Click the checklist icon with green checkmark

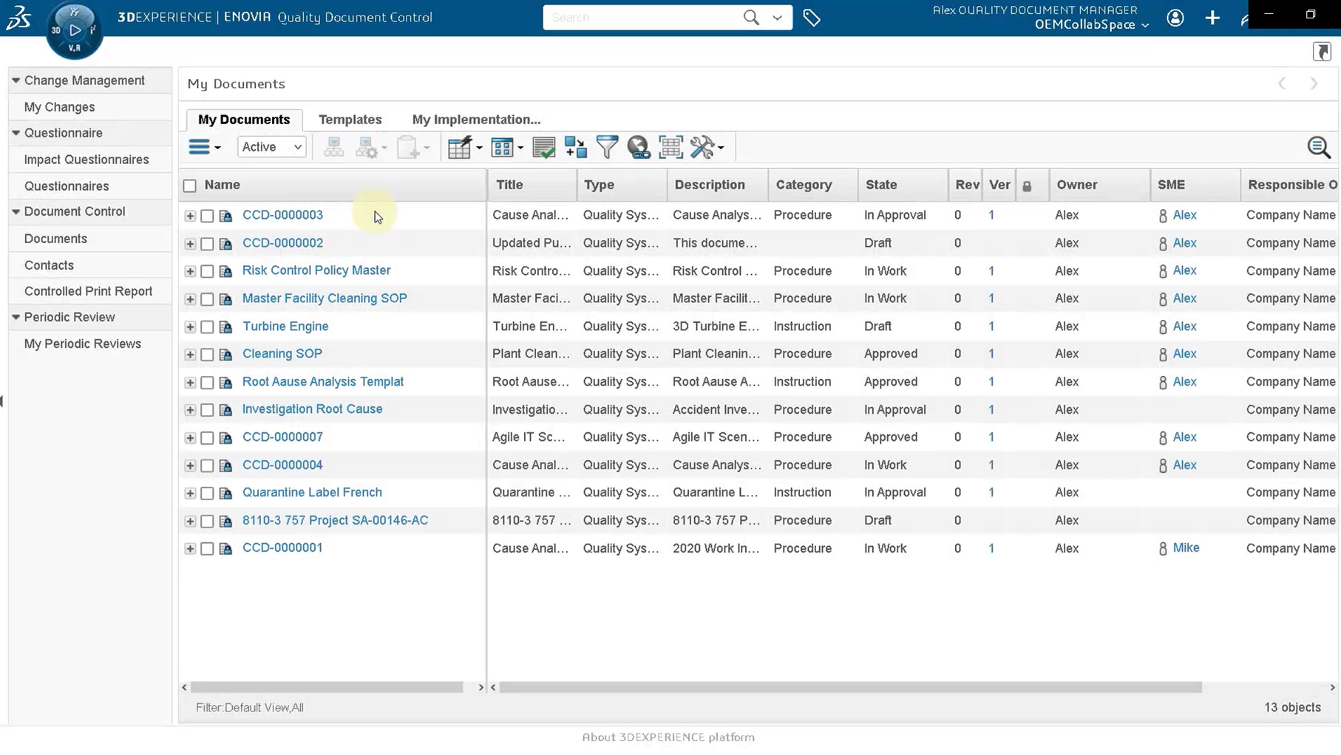coord(543,147)
